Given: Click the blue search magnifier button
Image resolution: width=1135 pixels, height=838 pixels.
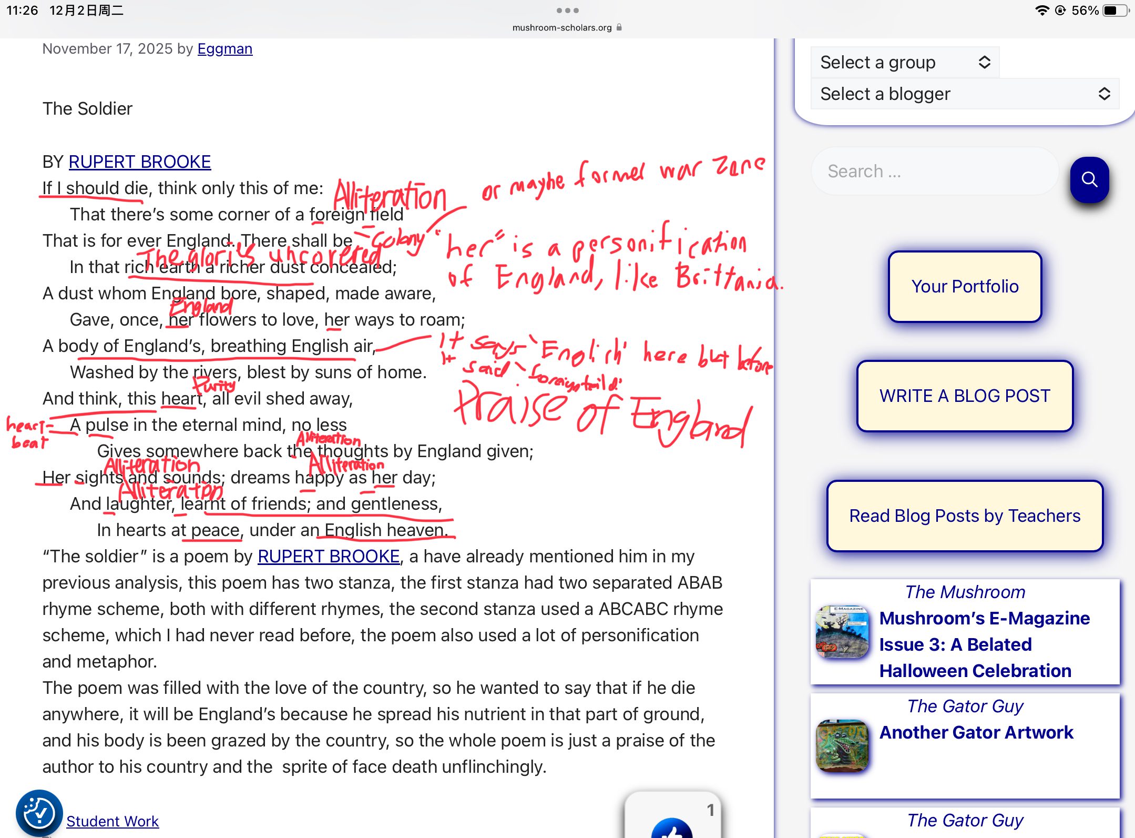Looking at the screenshot, I should pos(1089,180).
